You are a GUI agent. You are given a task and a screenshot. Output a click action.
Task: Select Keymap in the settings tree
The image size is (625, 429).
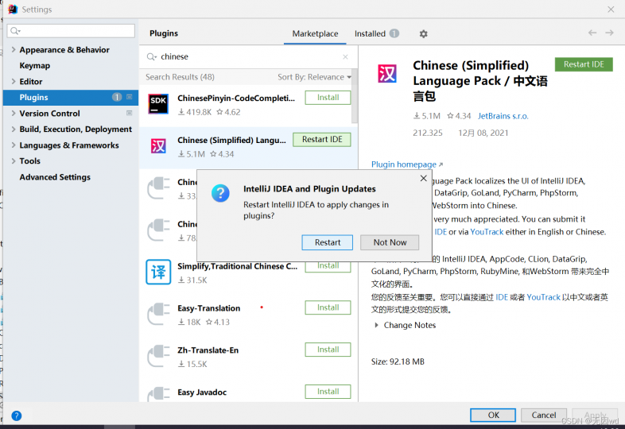point(35,66)
